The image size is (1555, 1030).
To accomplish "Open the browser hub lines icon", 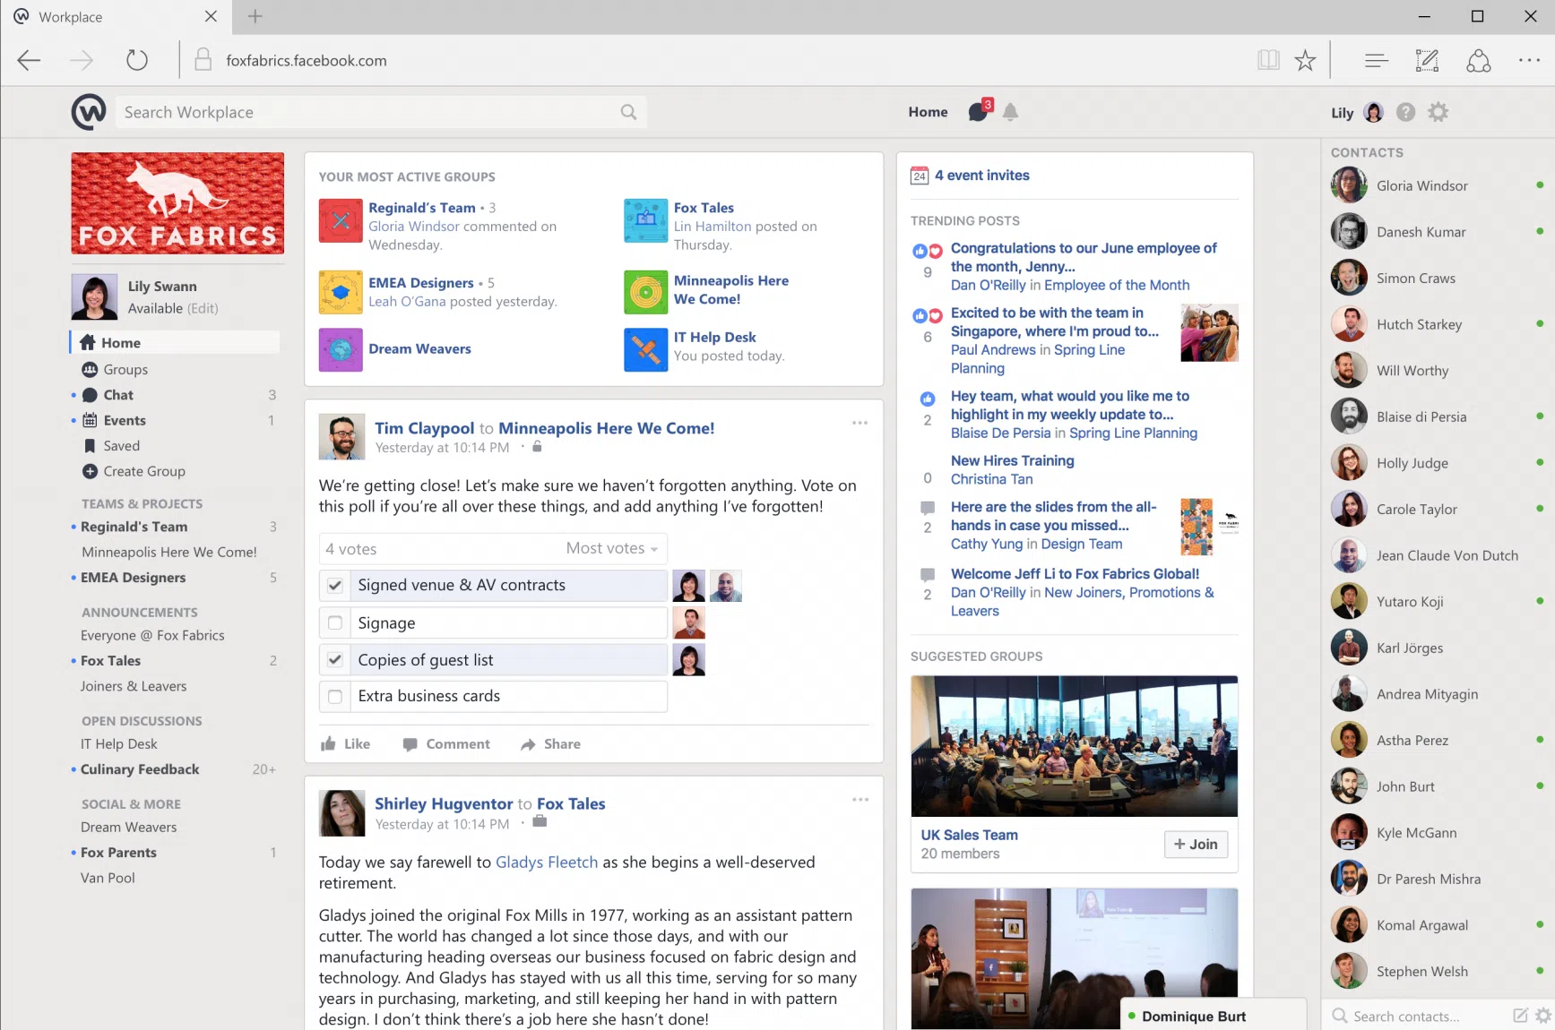I will click(x=1377, y=61).
